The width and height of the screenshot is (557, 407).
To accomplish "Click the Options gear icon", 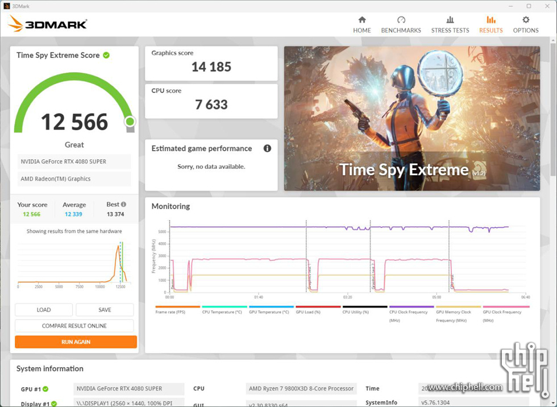I will click(525, 19).
